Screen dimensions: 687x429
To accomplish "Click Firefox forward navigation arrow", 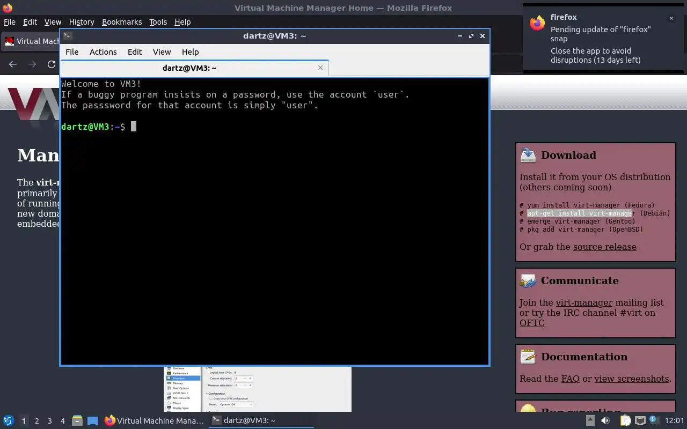I will [x=32, y=64].
